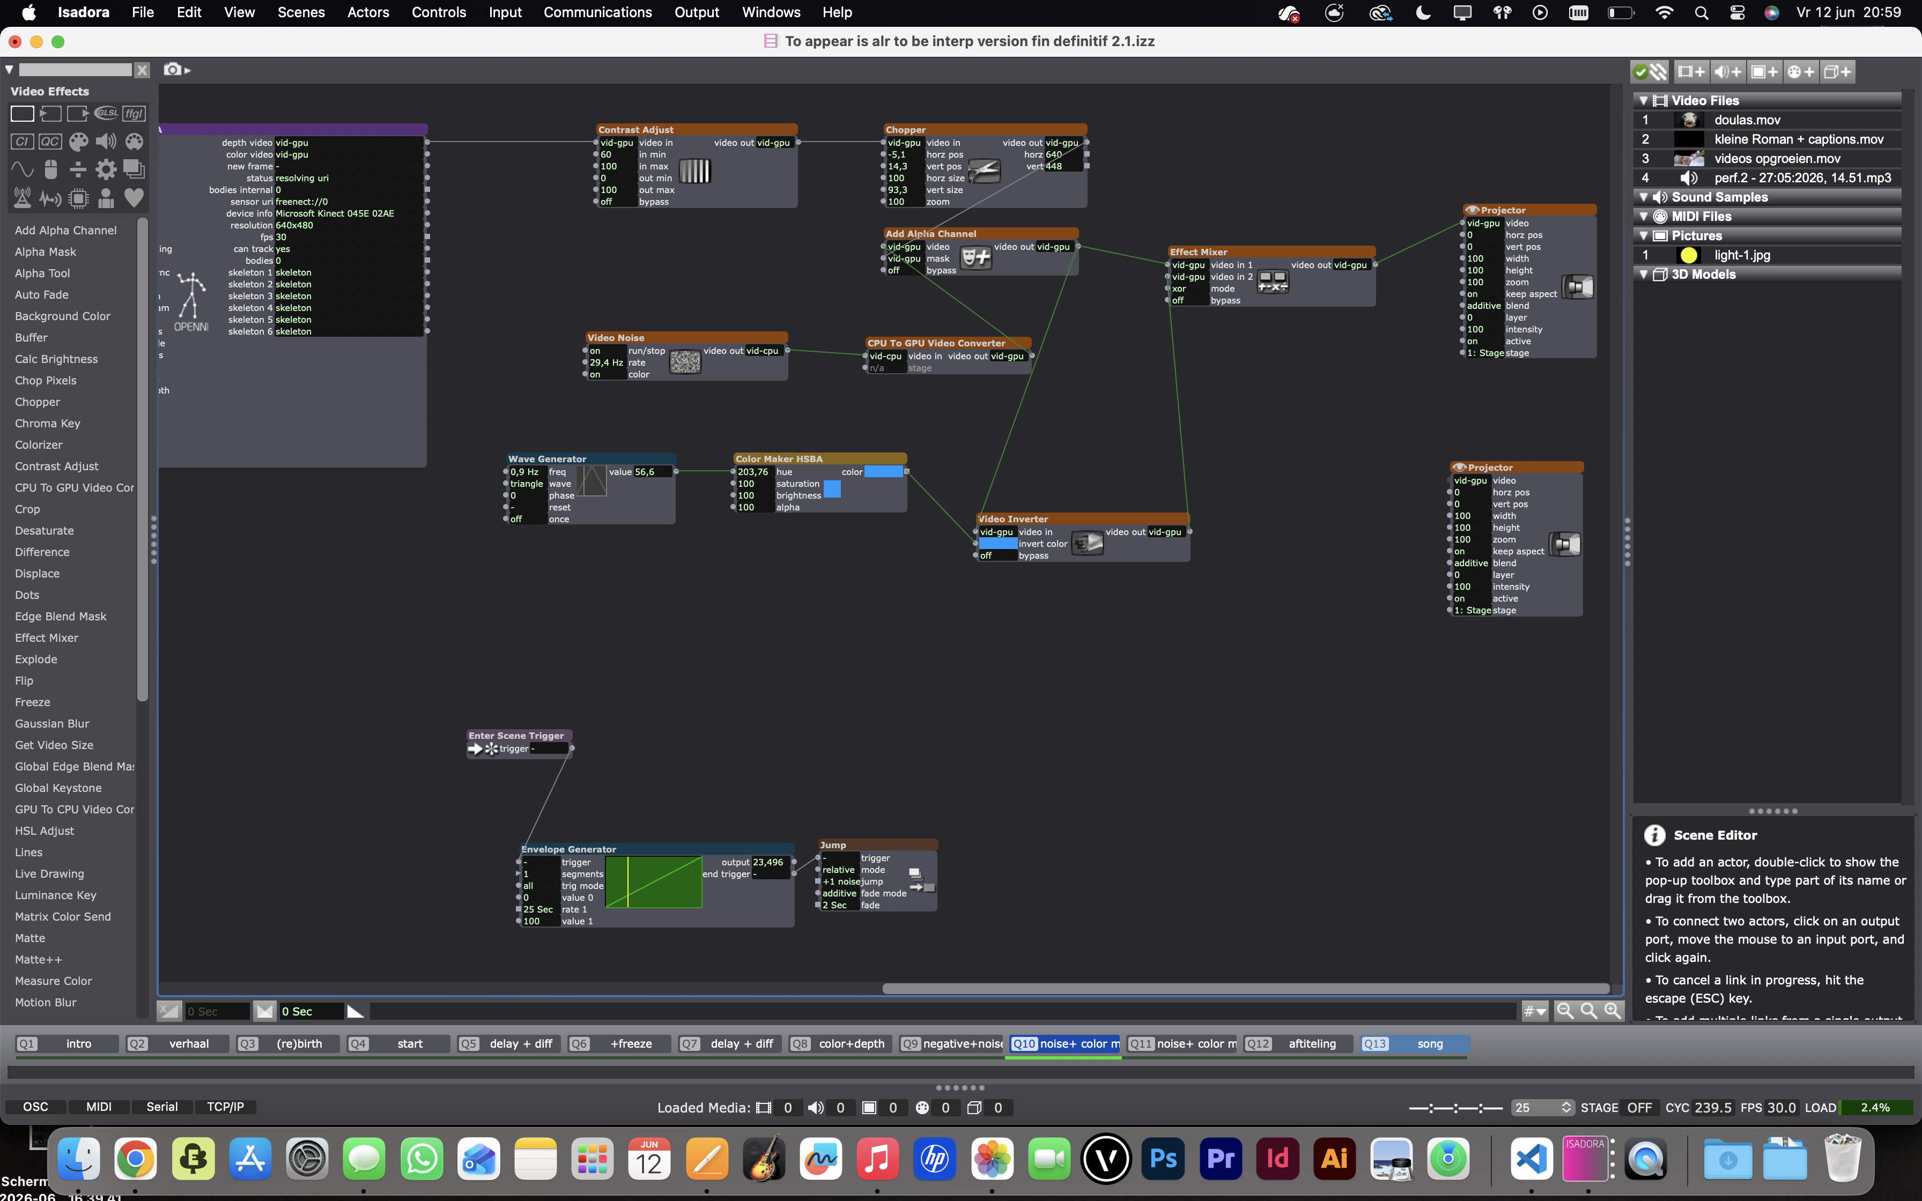Select doulas.mov thumbnail in Video Files

pyautogui.click(x=1689, y=120)
